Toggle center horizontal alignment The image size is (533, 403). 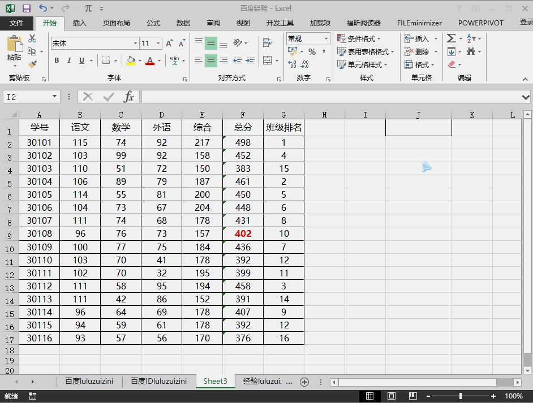click(x=211, y=61)
